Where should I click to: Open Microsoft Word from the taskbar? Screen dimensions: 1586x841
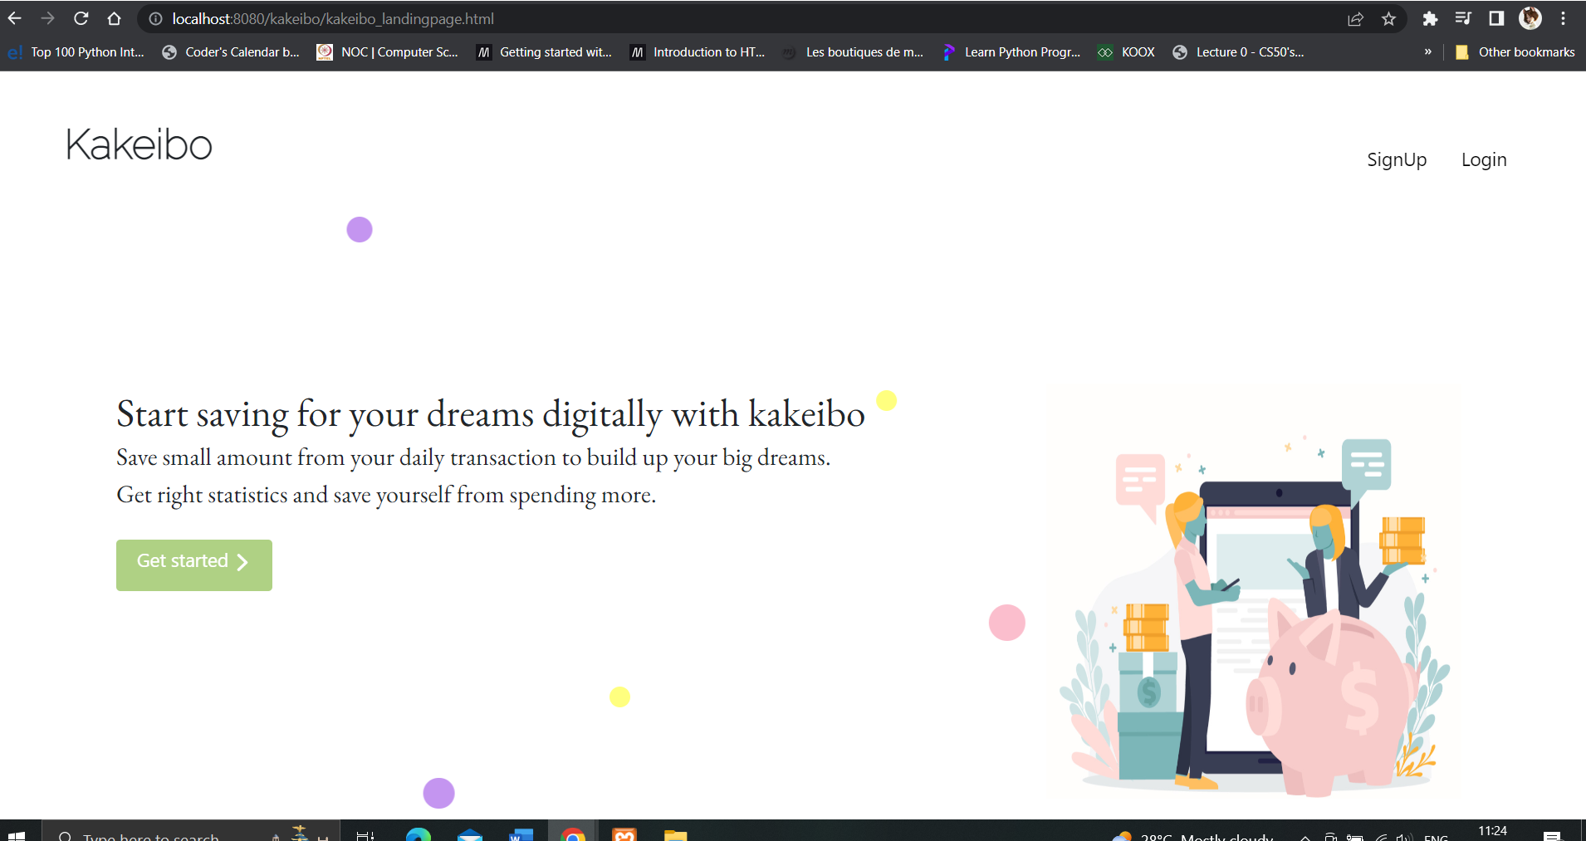(521, 834)
